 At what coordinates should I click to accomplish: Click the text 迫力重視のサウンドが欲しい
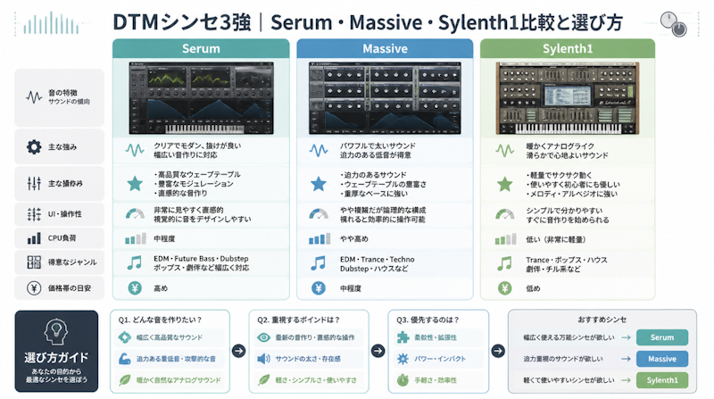(x=563, y=359)
